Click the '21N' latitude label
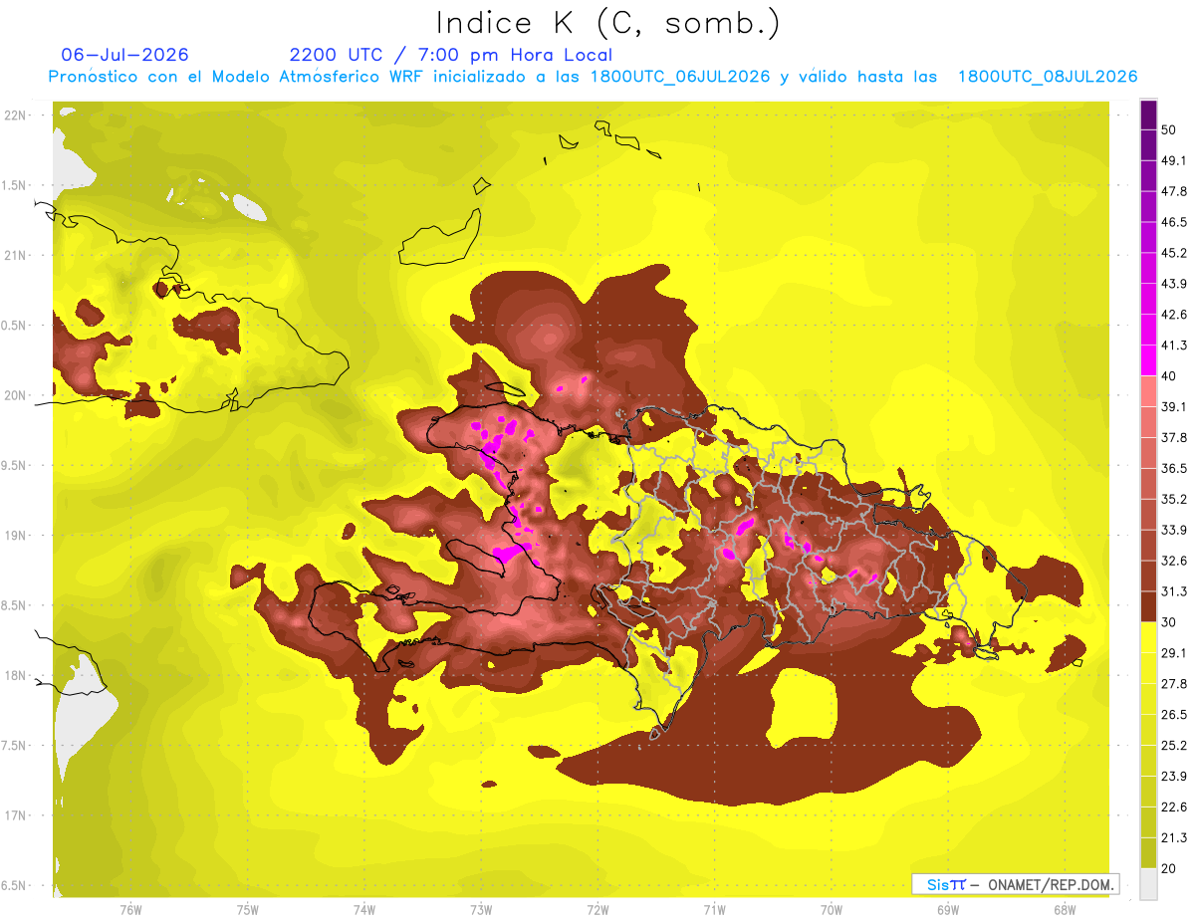Screen dimensions: 1195x923 pos(16,255)
